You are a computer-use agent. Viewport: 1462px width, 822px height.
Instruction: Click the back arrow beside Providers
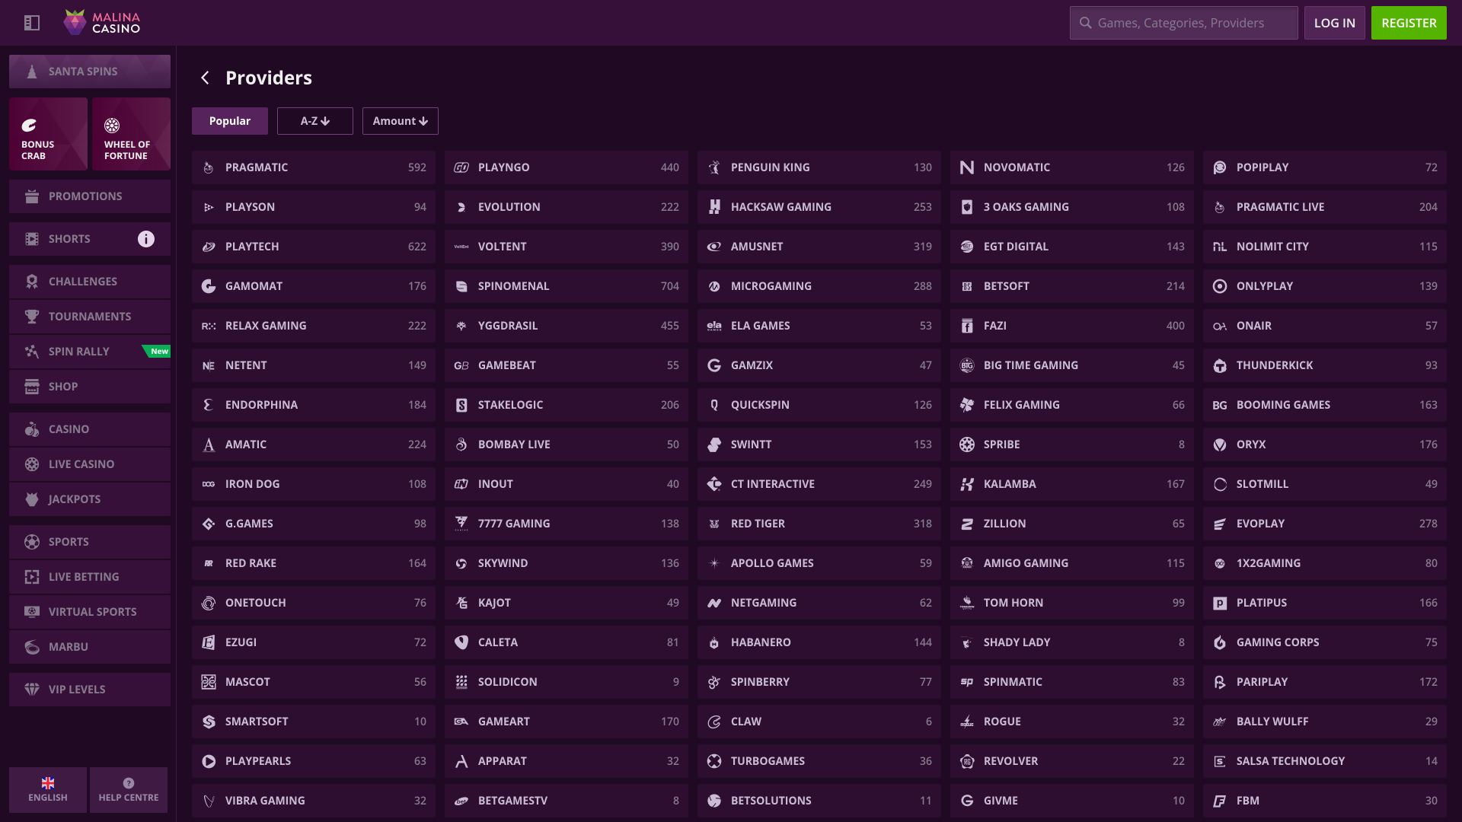(205, 78)
